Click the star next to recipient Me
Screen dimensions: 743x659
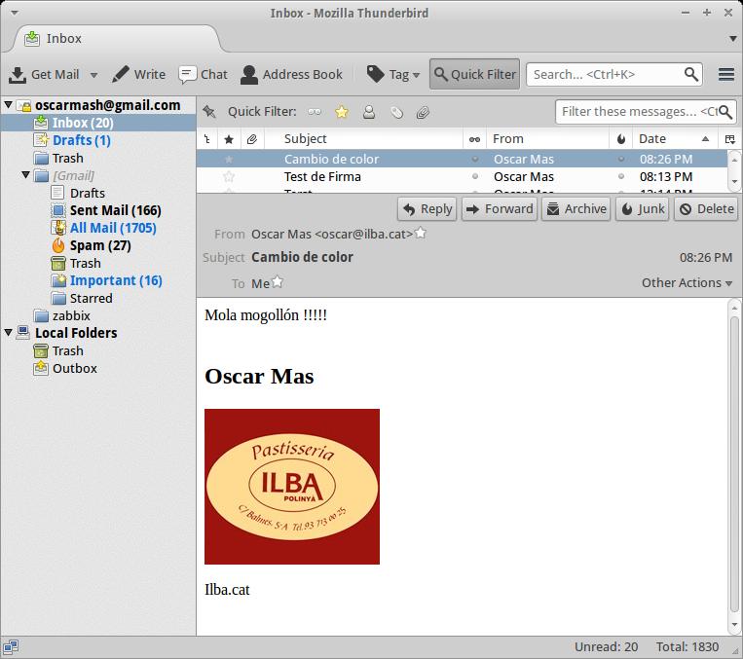tap(278, 282)
